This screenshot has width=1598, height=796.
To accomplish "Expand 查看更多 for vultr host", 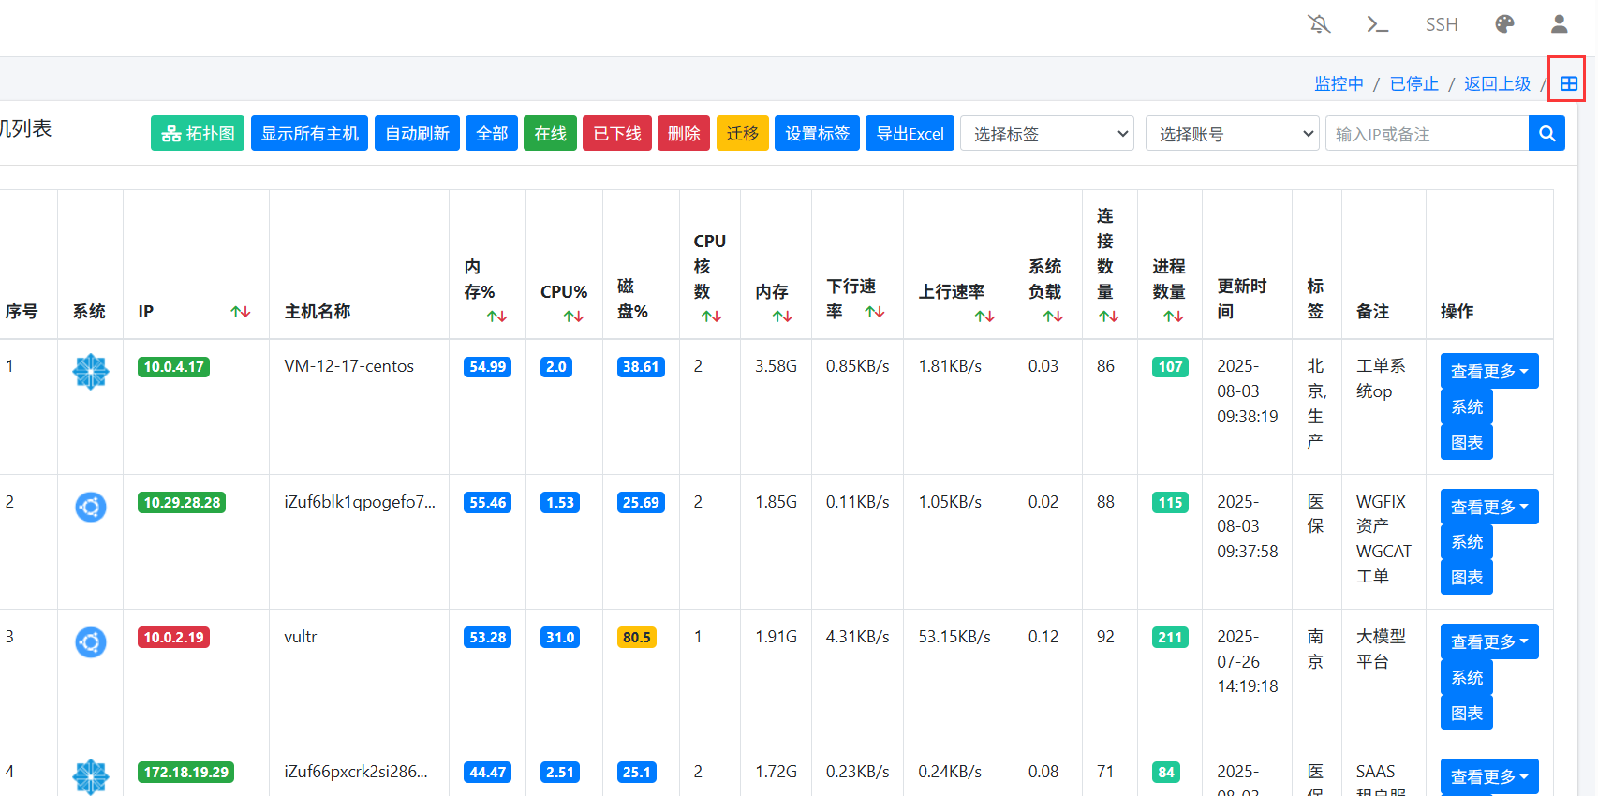I will click(x=1489, y=641).
